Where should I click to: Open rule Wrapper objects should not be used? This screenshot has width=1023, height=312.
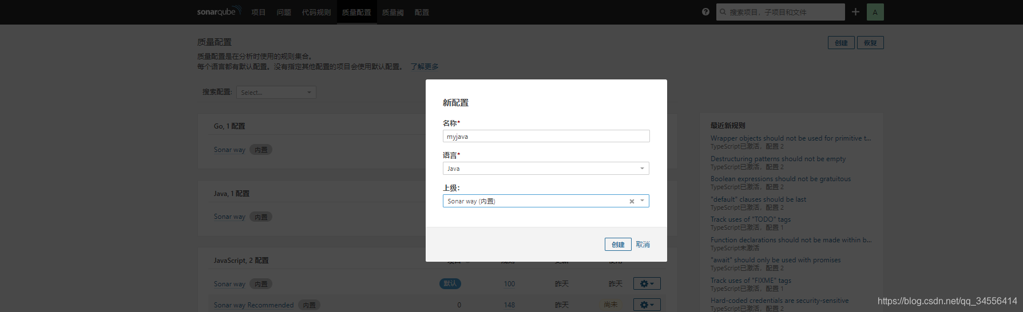tap(791, 138)
